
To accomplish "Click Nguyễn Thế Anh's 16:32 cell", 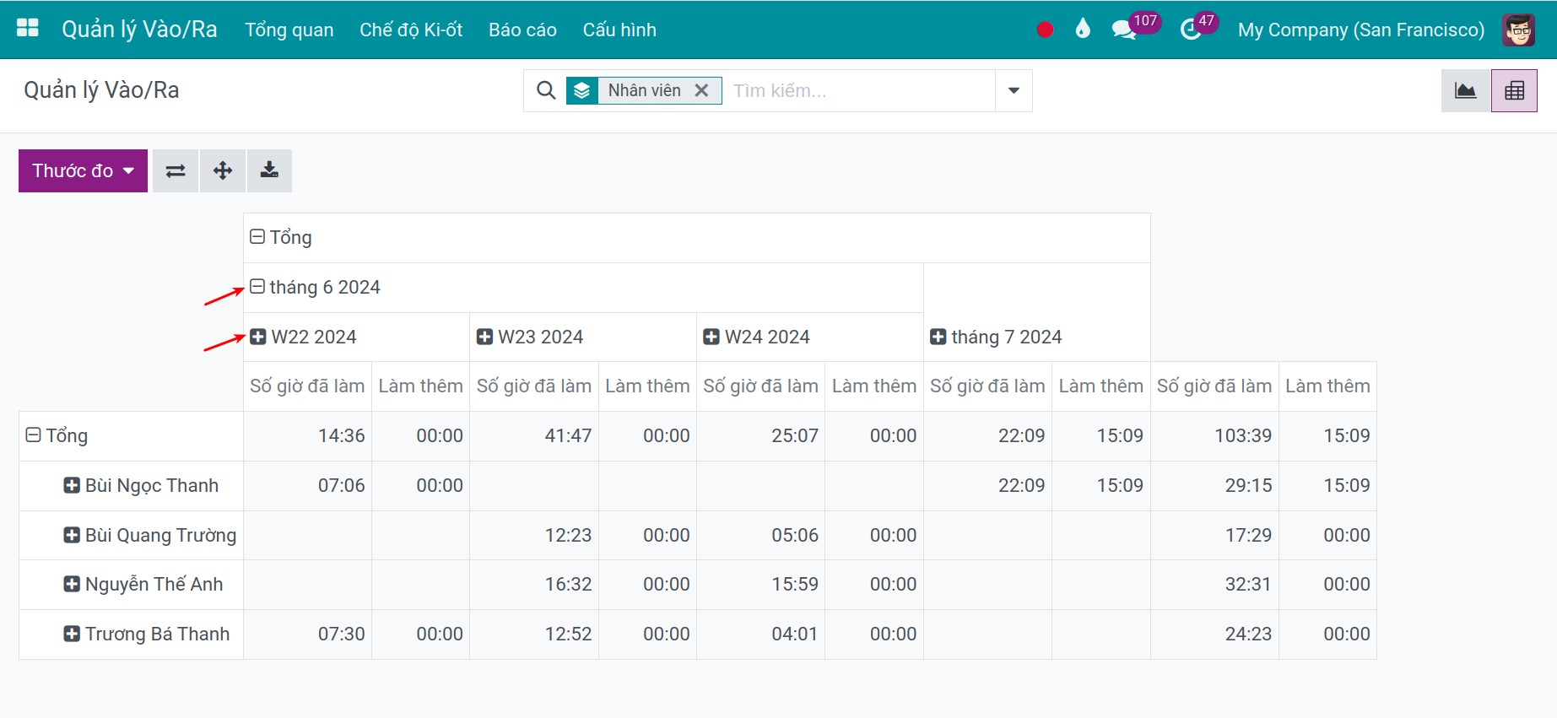I will [x=534, y=584].
